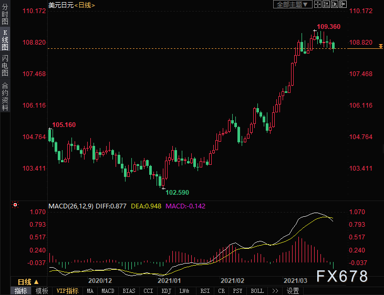Select the 模板 tab at the bottom
The height and width of the screenshot is (295, 384).
click(42, 291)
